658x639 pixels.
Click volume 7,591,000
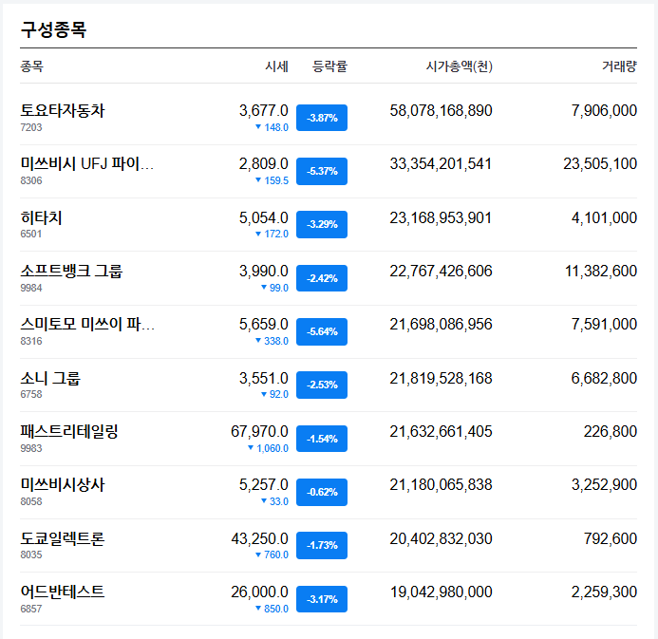pos(604,325)
